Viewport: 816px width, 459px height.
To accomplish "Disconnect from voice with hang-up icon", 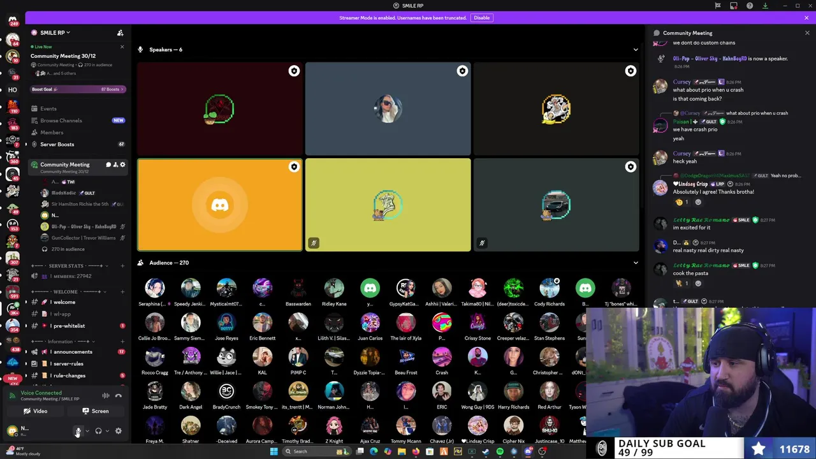I will click(x=119, y=396).
